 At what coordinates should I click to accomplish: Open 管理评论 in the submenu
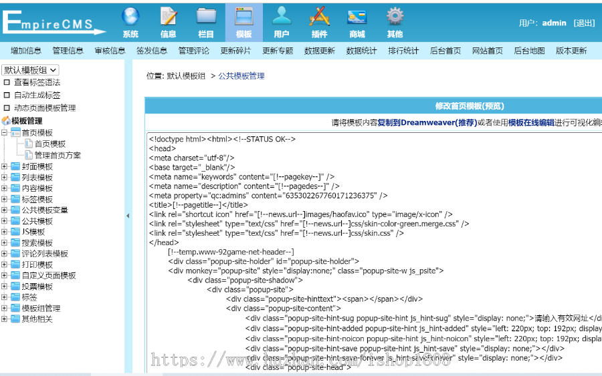click(193, 51)
